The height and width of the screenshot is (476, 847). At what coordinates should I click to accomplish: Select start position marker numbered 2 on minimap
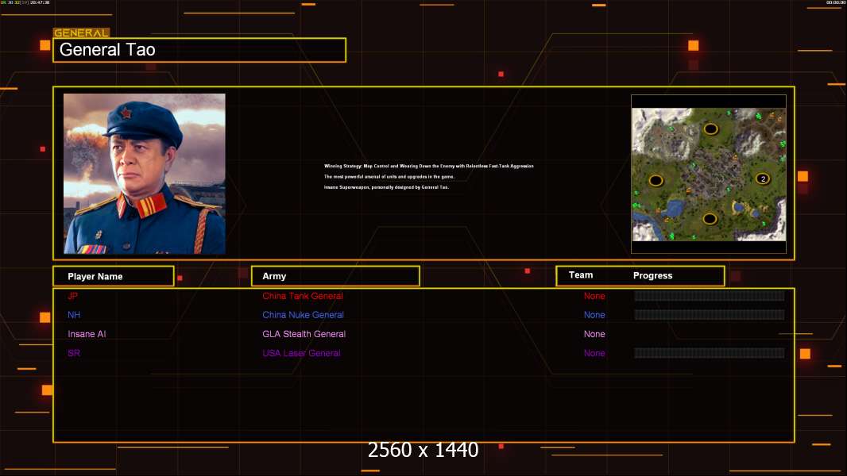[x=762, y=178]
